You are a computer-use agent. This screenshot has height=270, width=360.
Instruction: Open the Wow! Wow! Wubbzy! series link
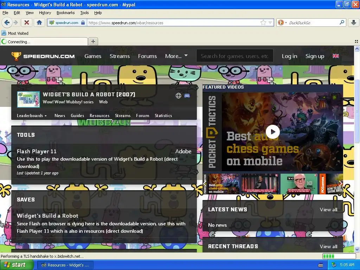pos(68,102)
